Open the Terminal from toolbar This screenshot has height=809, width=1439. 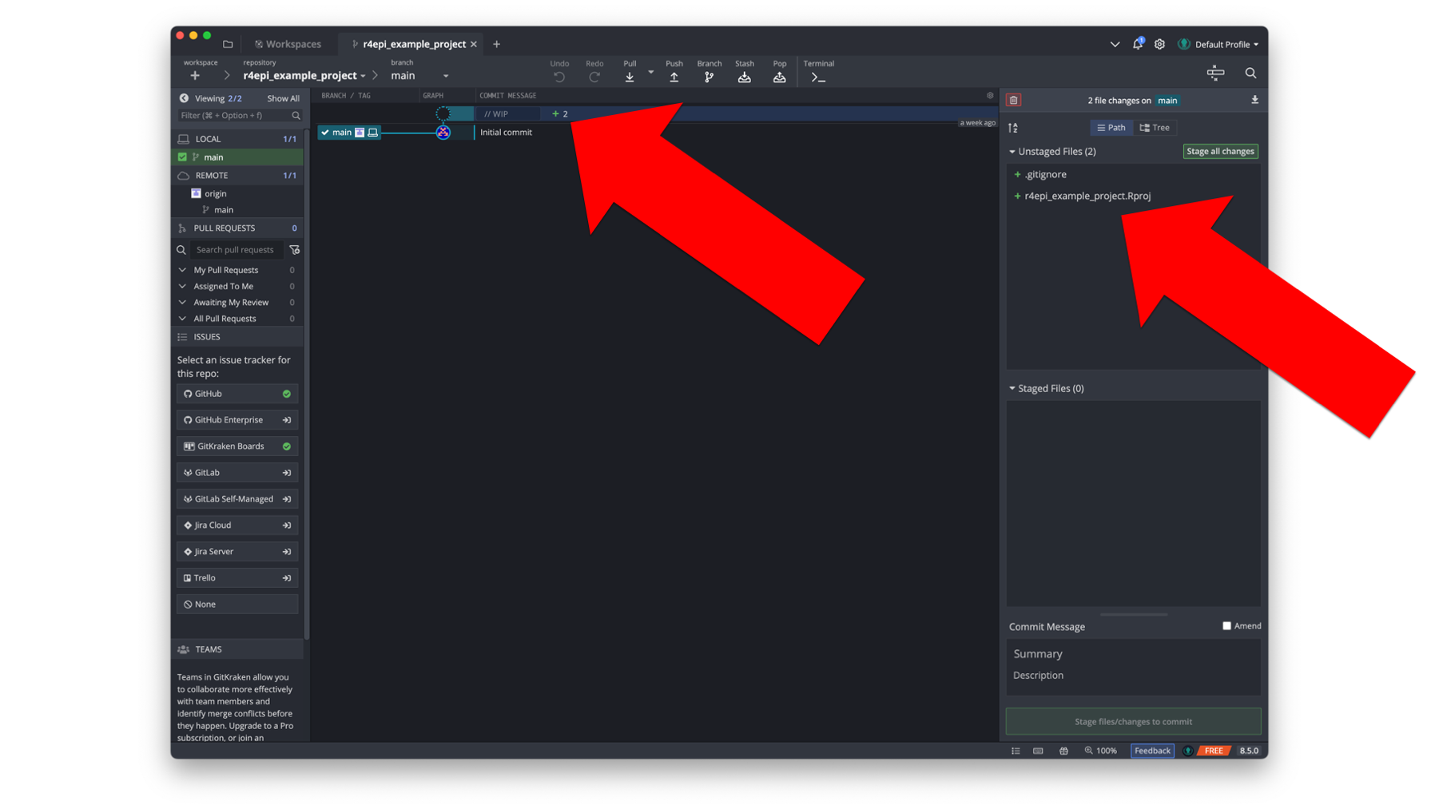(x=818, y=77)
